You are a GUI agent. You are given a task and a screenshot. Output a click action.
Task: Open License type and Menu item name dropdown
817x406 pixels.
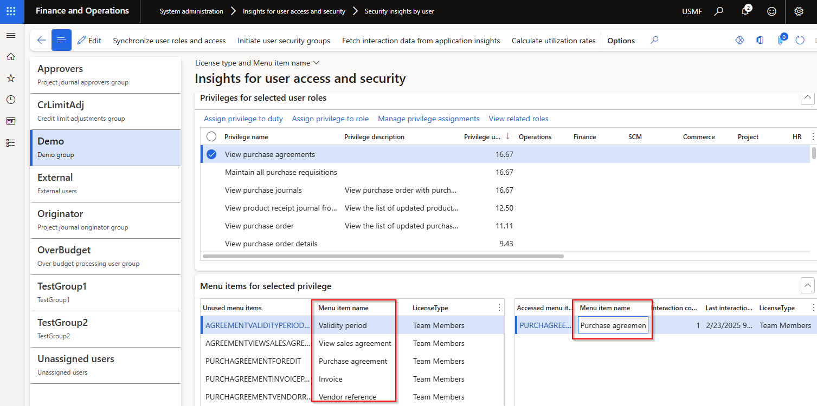pyautogui.click(x=257, y=63)
